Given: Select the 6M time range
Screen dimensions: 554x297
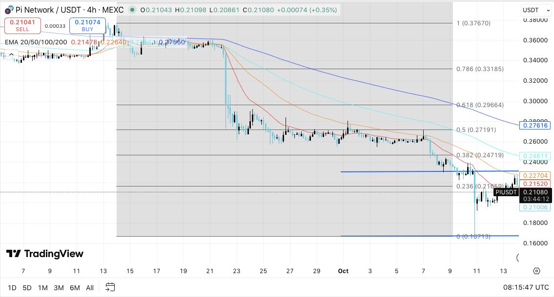Looking at the screenshot, I should [x=75, y=287].
